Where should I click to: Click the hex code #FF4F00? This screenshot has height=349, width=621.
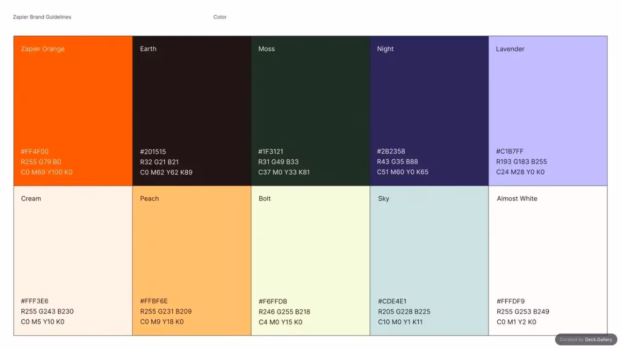[35, 152]
